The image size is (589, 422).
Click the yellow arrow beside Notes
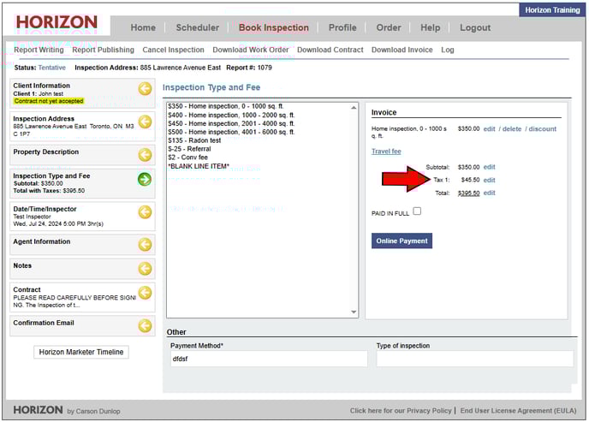(146, 269)
